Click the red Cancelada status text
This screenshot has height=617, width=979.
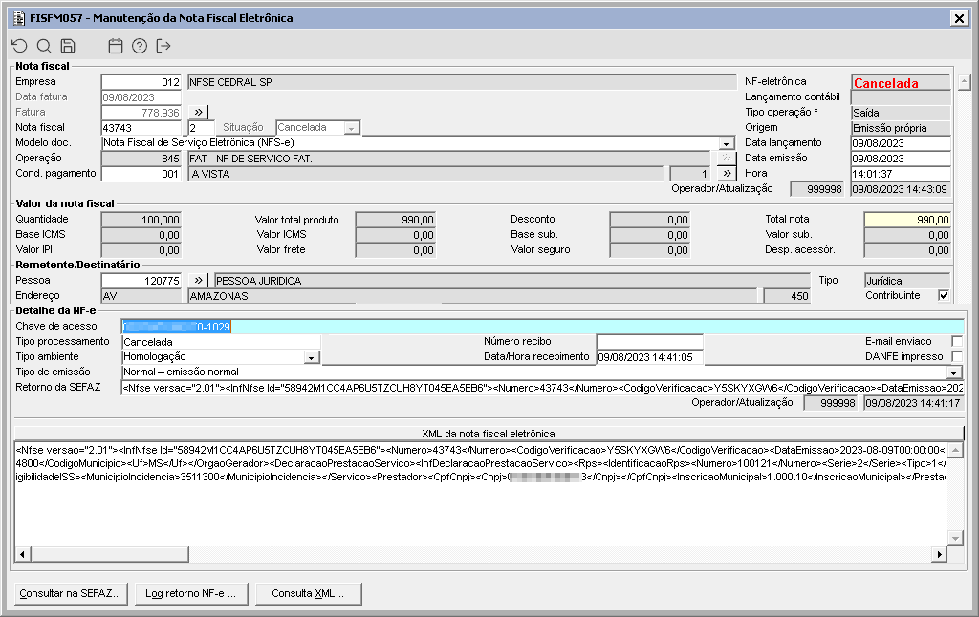pyautogui.click(x=886, y=83)
